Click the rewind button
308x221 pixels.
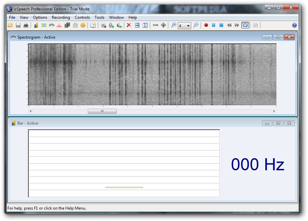pos(229,25)
